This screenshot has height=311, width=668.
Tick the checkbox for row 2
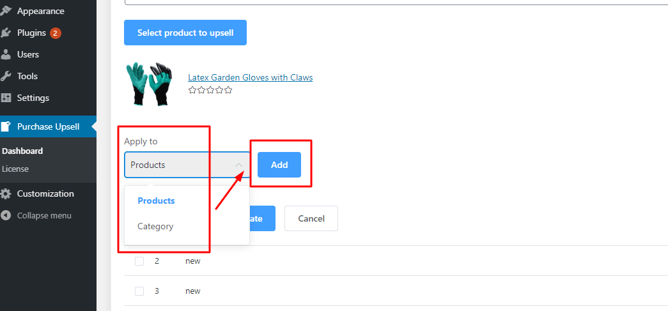pos(139,261)
